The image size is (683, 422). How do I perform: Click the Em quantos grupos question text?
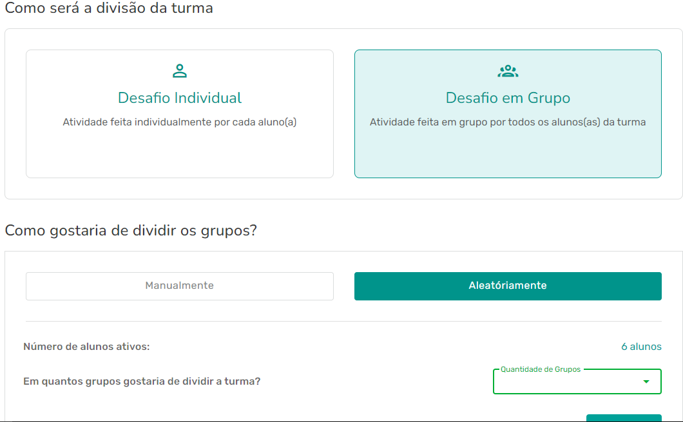(x=142, y=381)
